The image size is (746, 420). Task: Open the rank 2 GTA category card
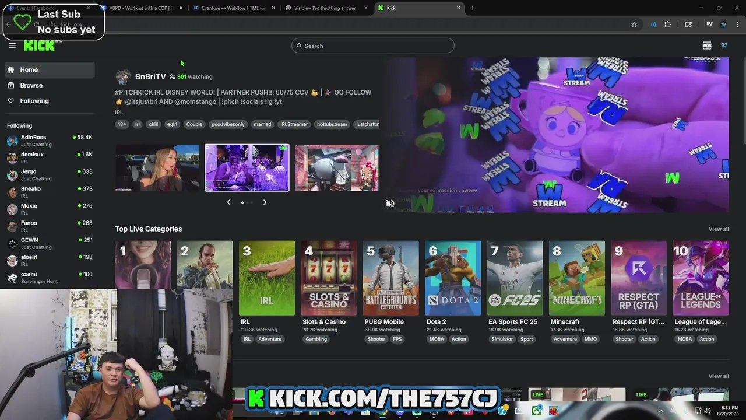tap(205, 265)
